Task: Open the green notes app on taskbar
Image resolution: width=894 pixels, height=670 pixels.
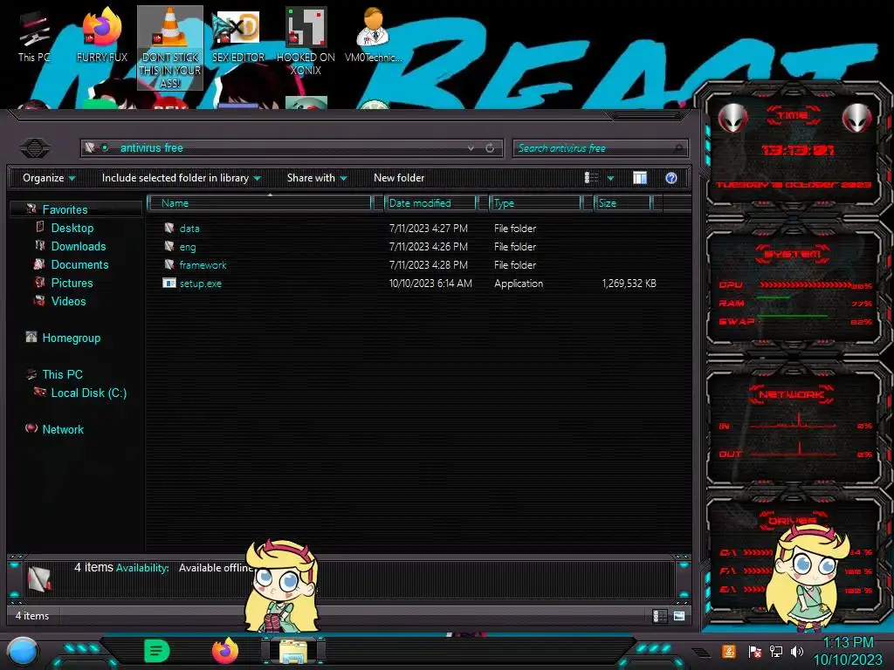Action: pyautogui.click(x=157, y=651)
